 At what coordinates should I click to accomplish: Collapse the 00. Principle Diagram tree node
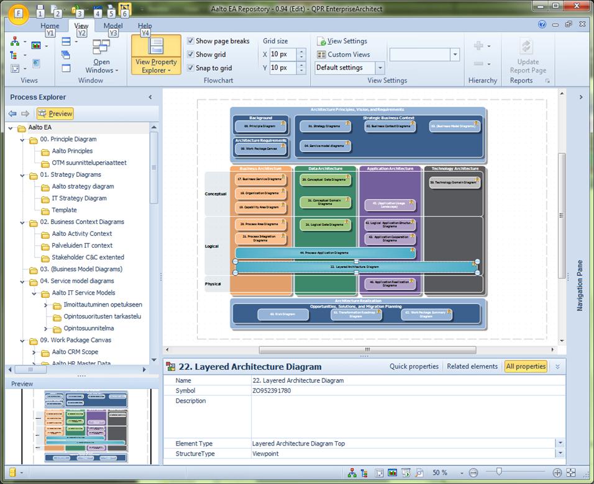pyautogui.click(x=22, y=140)
